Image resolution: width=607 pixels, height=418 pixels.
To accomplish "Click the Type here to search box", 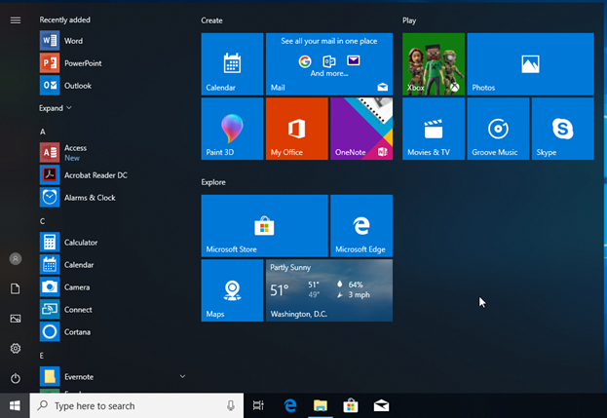I will click(136, 405).
